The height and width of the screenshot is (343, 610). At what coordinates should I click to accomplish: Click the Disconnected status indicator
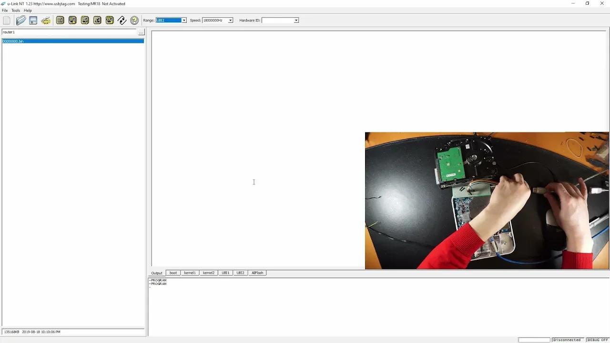pos(567,339)
